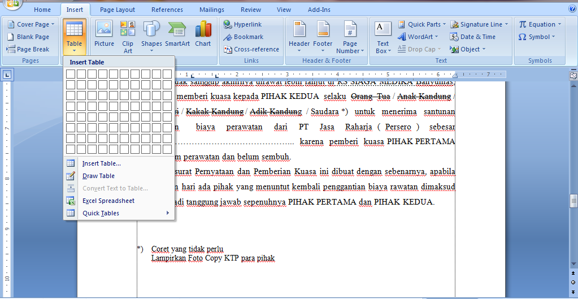Image resolution: width=578 pixels, height=299 pixels.
Task: Insert a Chart
Action: (203, 34)
